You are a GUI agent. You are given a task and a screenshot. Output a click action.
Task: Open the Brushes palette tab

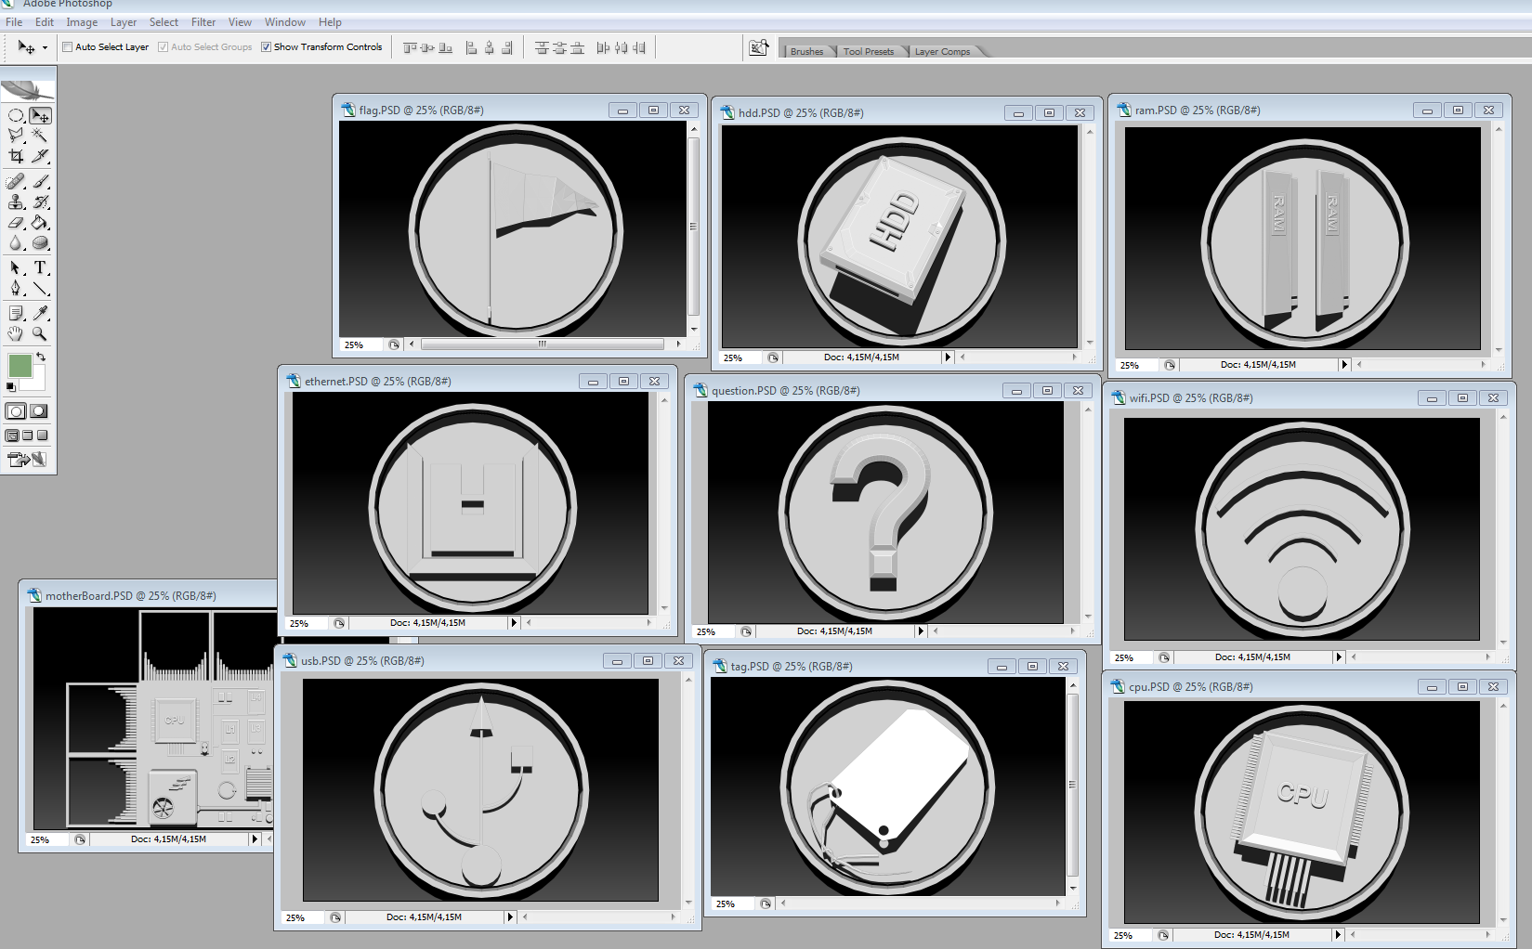coord(806,52)
